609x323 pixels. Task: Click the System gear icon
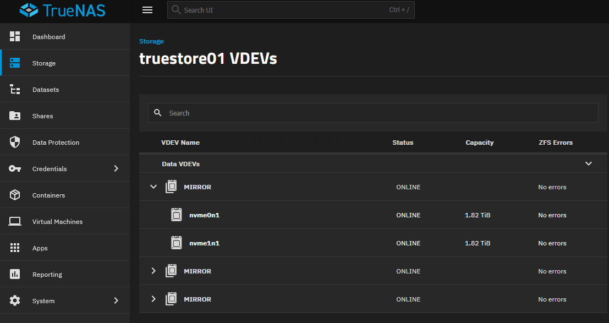(15, 300)
